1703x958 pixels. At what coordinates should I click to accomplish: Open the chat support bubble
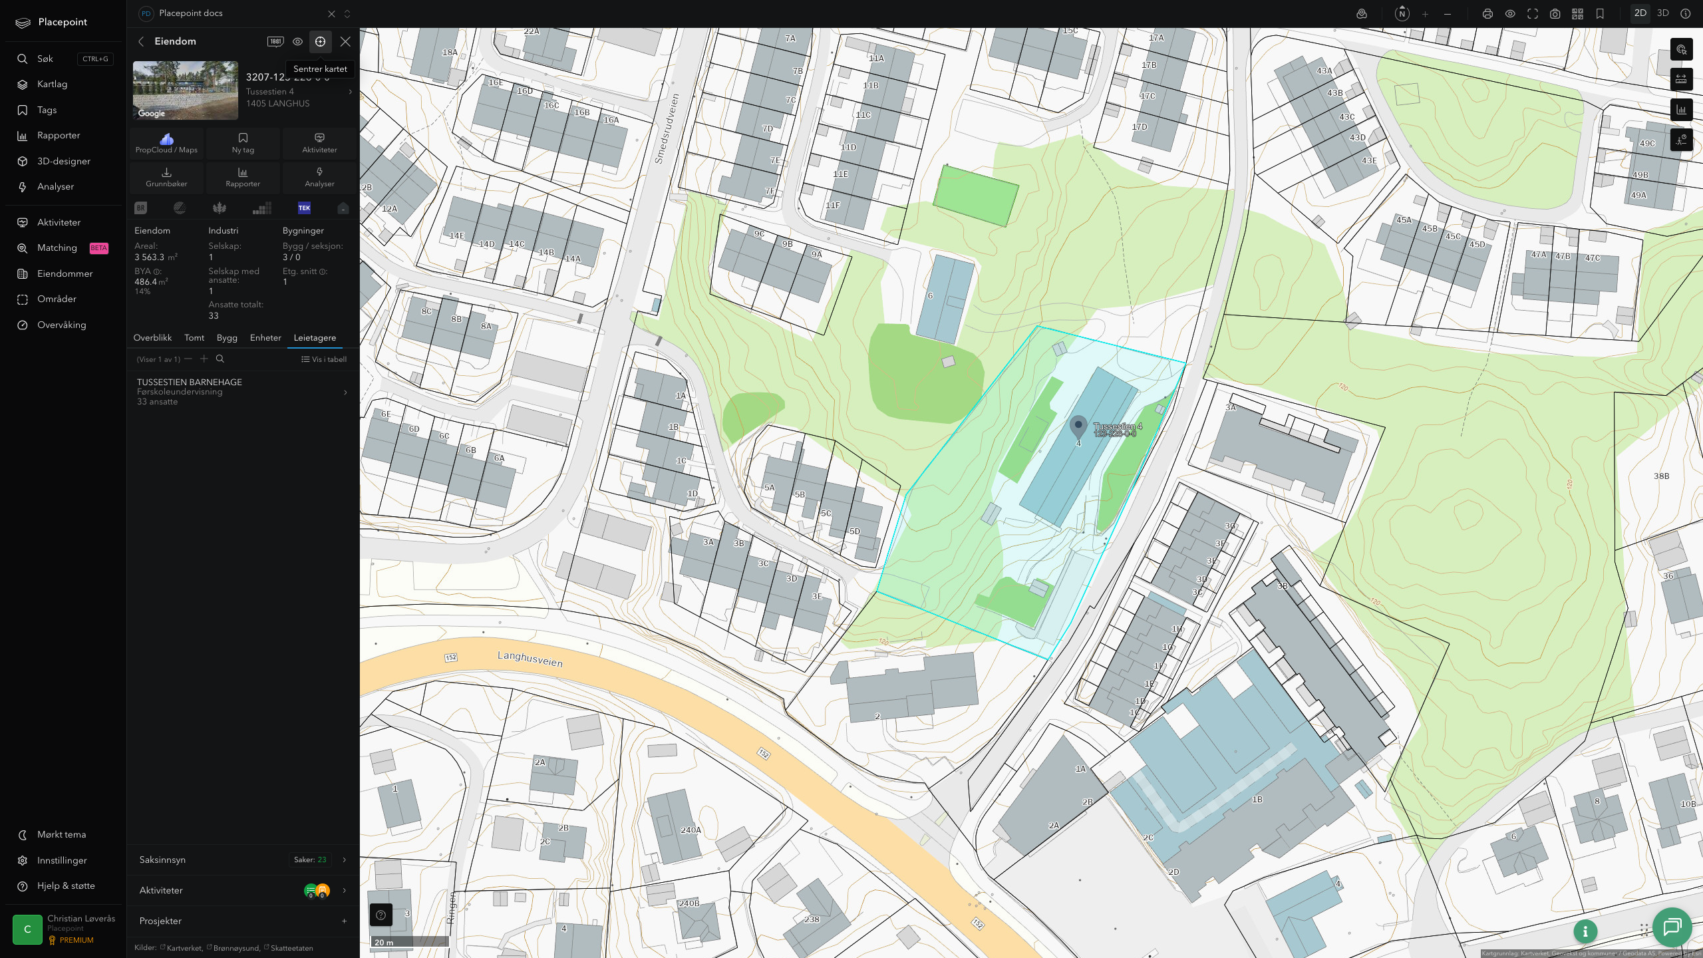point(1672,926)
